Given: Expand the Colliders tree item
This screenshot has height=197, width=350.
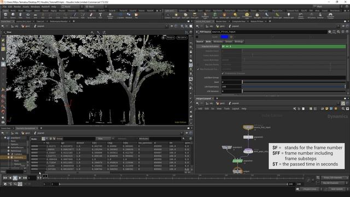Looking at the screenshot, I should (x=9, y=154).
